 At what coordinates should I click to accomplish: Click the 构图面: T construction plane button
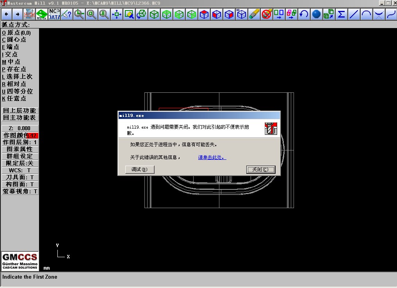click(x=20, y=184)
